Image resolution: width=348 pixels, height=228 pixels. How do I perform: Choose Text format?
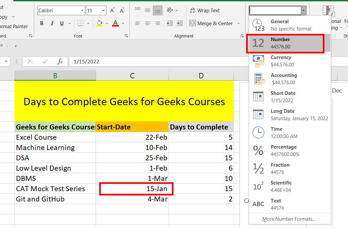point(290,204)
